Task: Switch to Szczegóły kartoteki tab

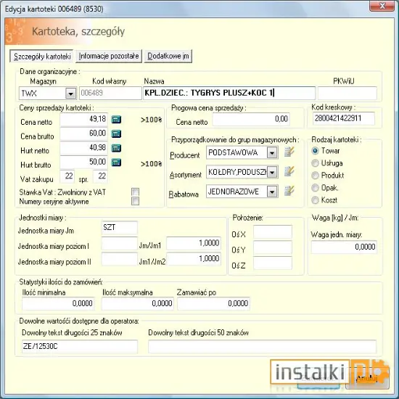Action: tap(42, 57)
